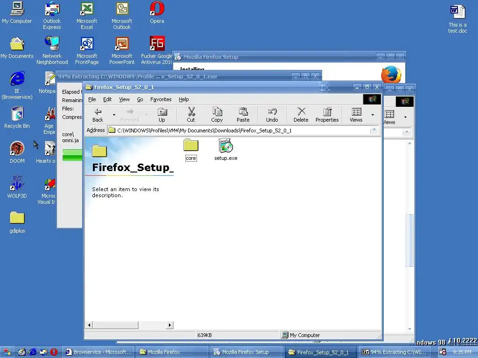Open the Favorites menu
The width and height of the screenshot is (478, 358).
[161, 99]
